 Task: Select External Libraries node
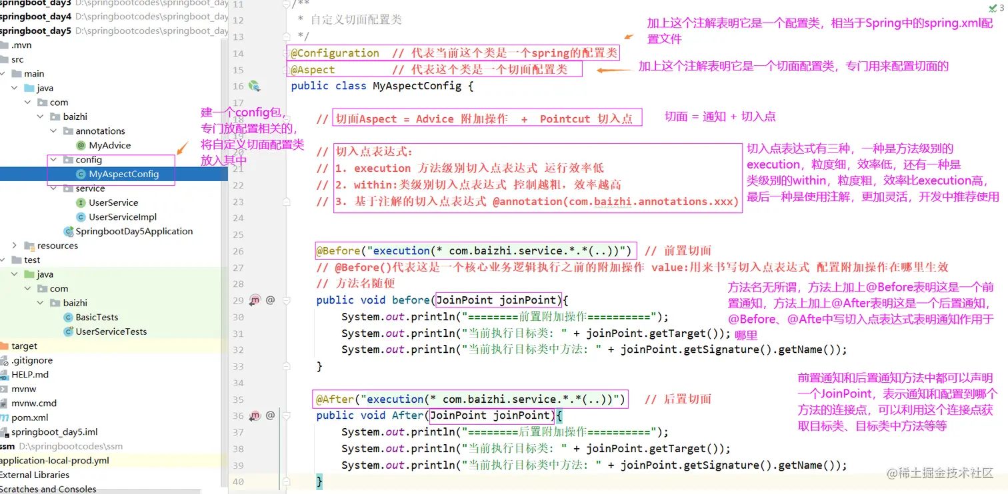click(x=35, y=475)
